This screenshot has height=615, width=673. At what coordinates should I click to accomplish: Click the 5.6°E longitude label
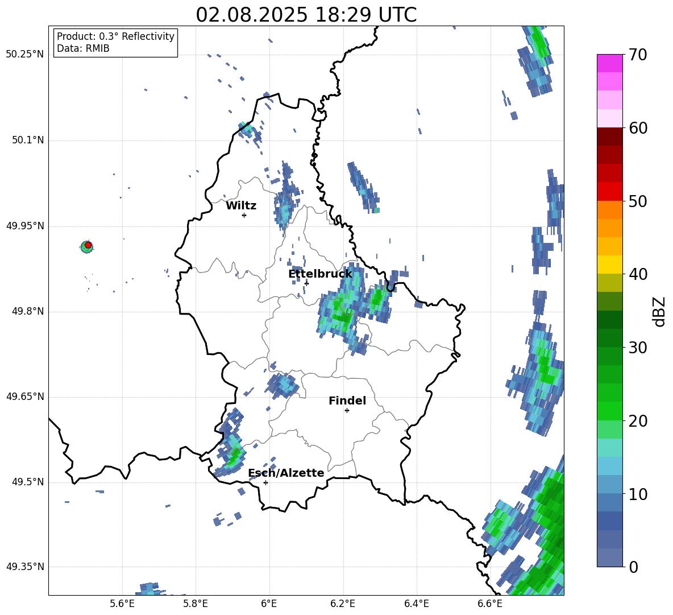[122, 604]
